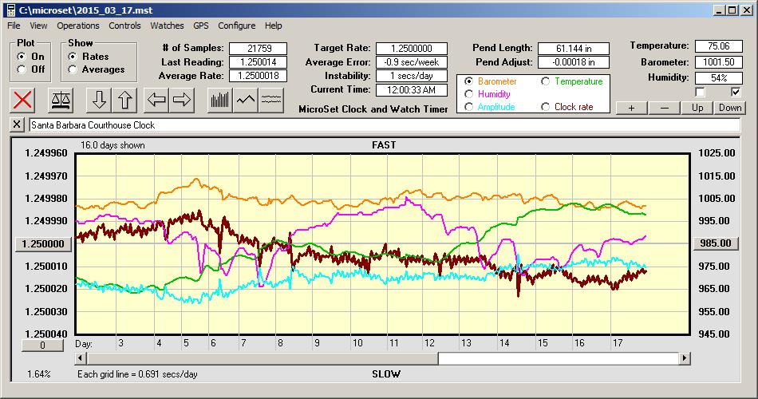
Task: Click the SLOW label below the chart
Action: click(x=385, y=373)
